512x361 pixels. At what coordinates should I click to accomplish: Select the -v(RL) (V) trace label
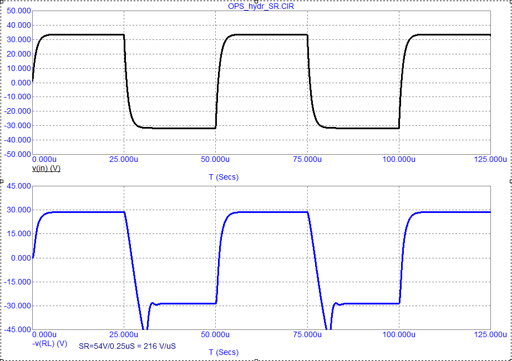pyautogui.click(x=49, y=343)
